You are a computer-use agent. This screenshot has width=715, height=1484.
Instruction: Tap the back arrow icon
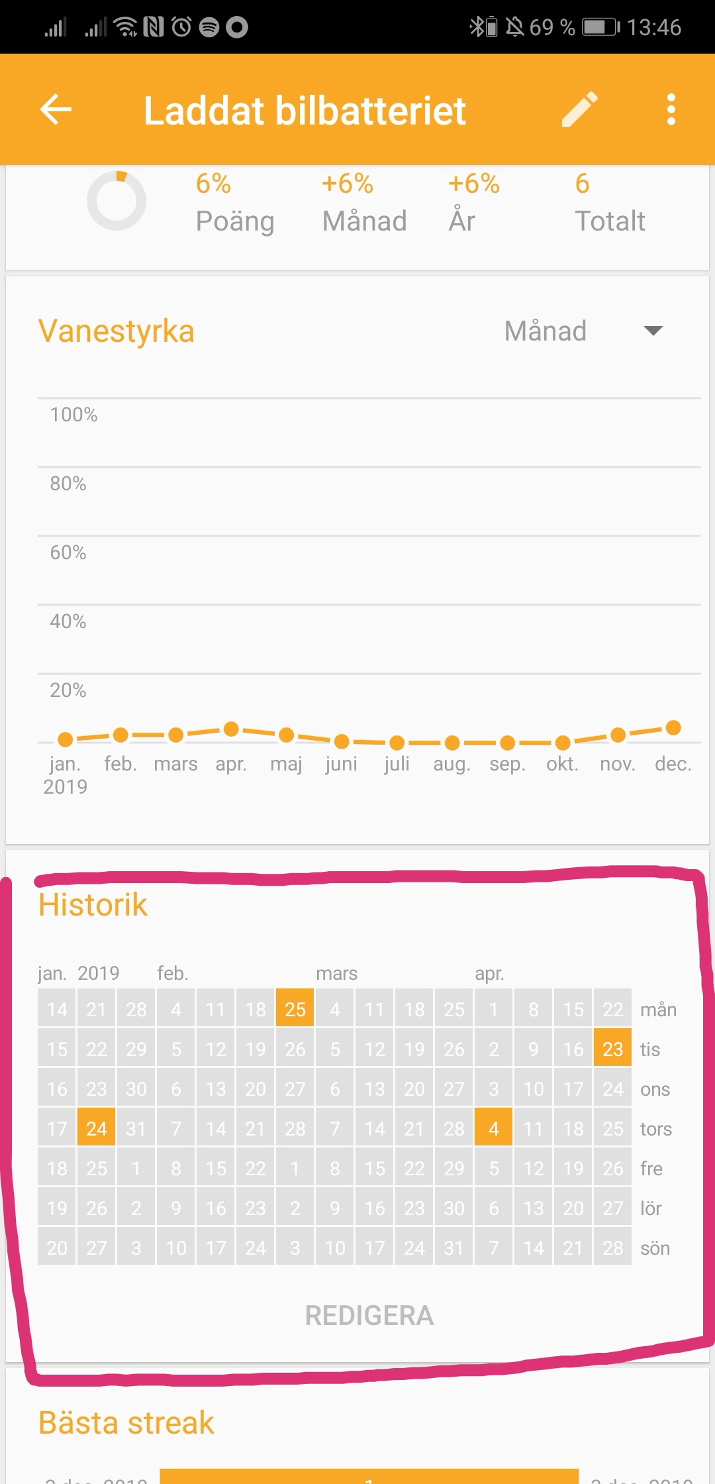[56, 109]
